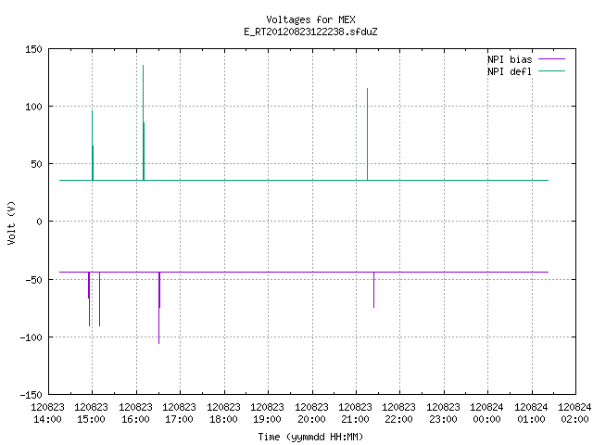Click the 0 y-axis tick label
The height and width of the screenshot is (445, 593).
39,222
